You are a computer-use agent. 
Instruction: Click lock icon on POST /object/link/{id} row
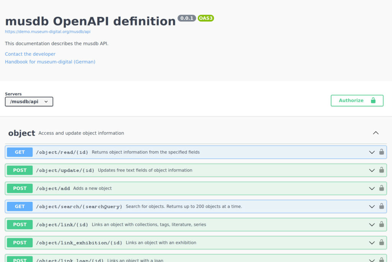(x=381, y=224)
